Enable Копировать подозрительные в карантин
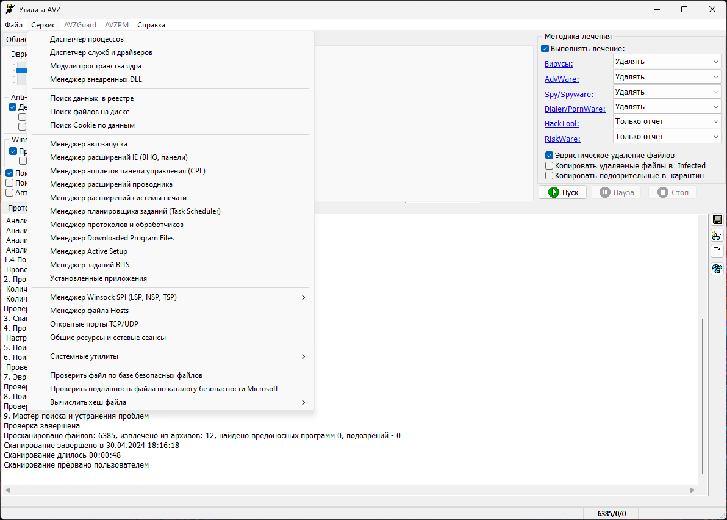This screenshot has height=520, width=727. point(549,175)
